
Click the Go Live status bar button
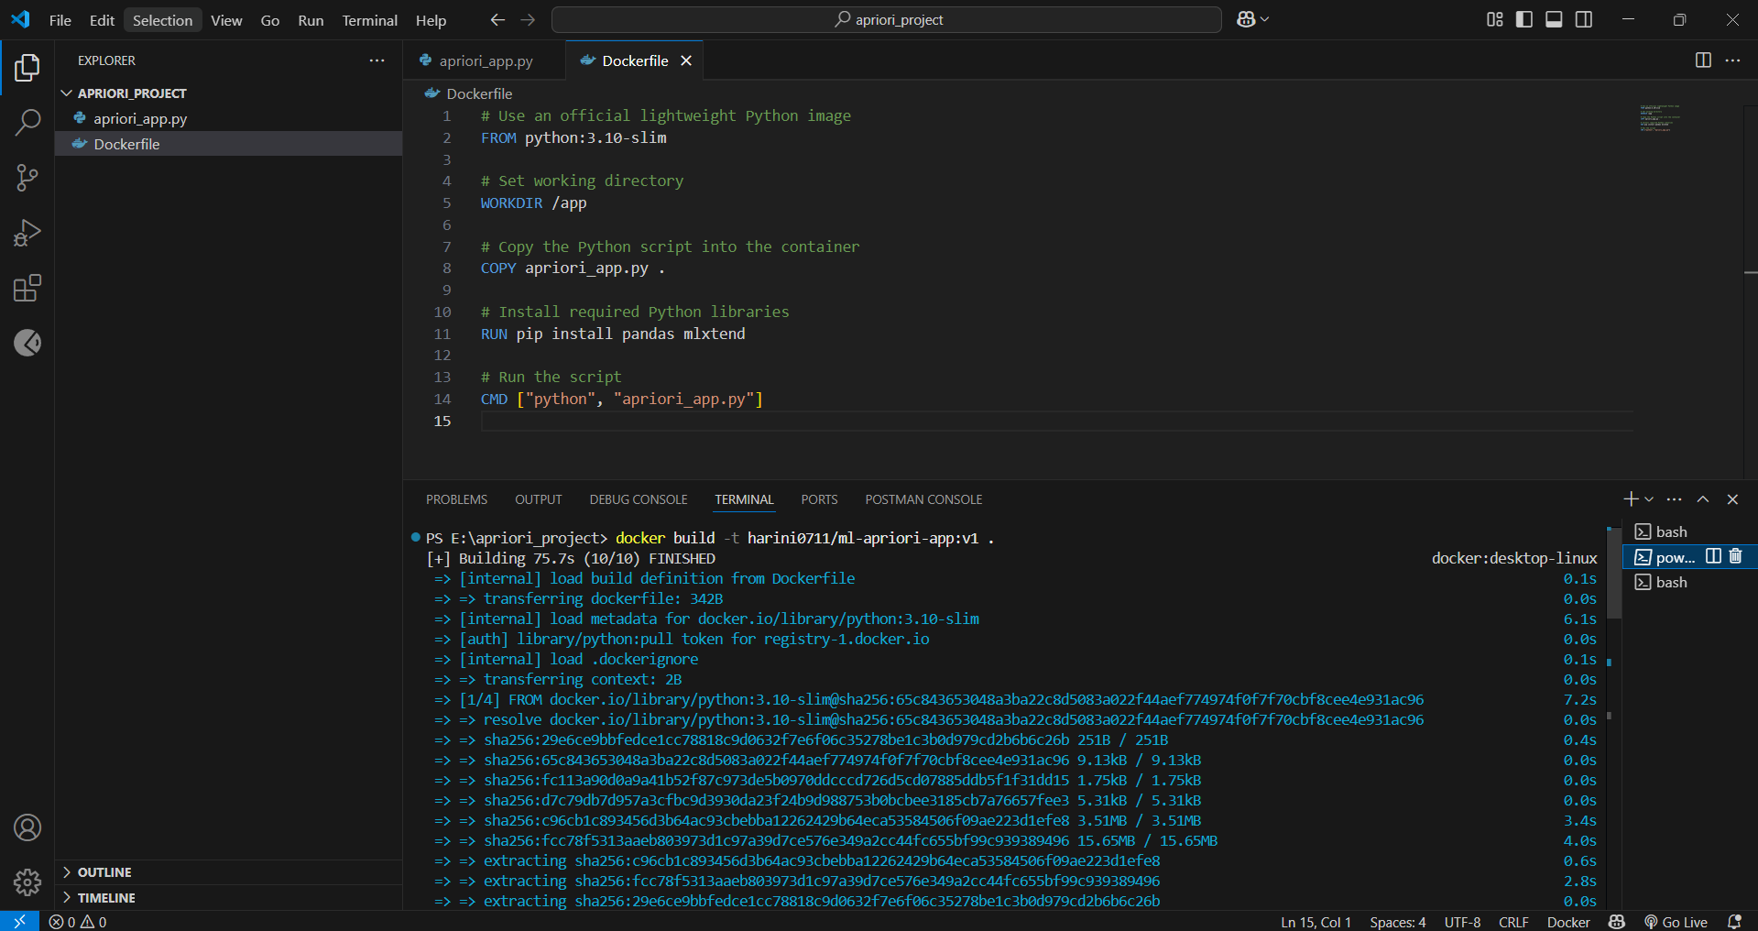click(1676, 922)
